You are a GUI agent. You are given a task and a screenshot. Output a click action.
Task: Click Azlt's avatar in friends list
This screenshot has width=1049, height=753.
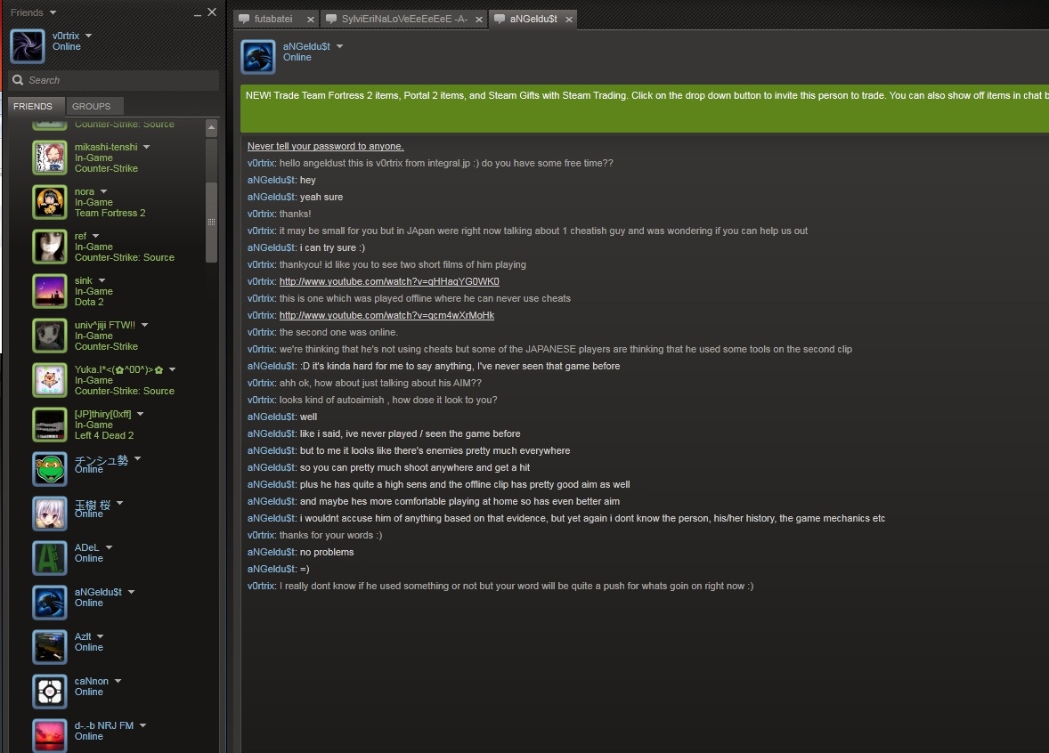pyautogui.click(x=50, y=647)
